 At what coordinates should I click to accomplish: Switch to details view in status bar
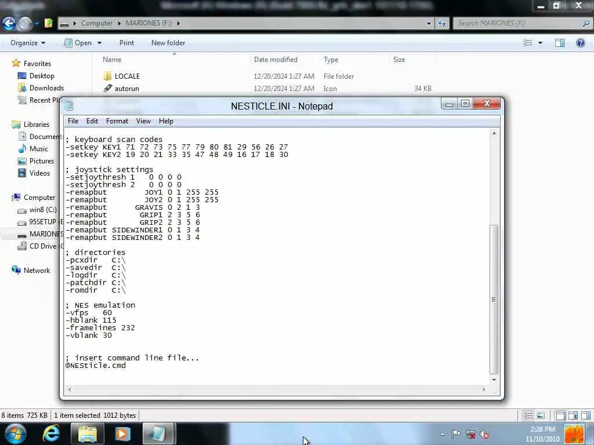pyautogui.click(x=528, y=415)
